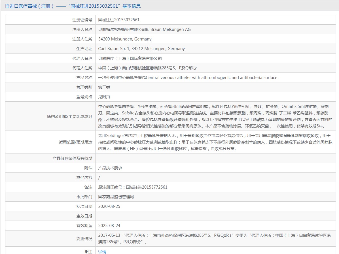The image size is (339, 254).
Task: Click the 适用范围/预期用途 label
Action: pyautogui.click(x=75, y=142)
